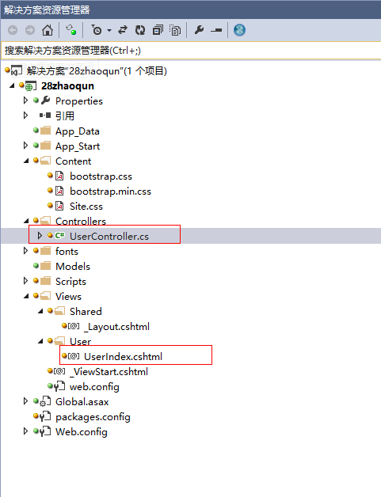
Task: Select bootstrap.min.css file name
Action: pos(110,192)
